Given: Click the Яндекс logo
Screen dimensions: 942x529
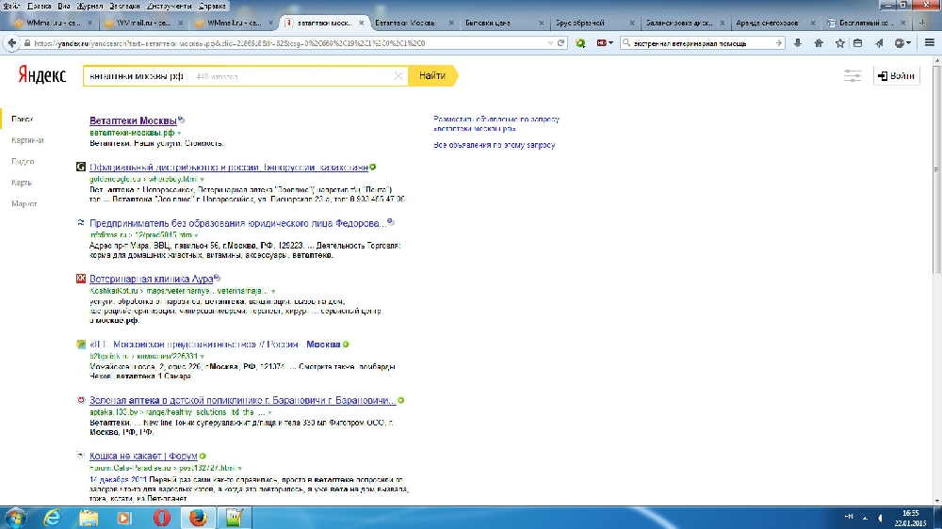Looking at the screenshot, I should [41, 75].
